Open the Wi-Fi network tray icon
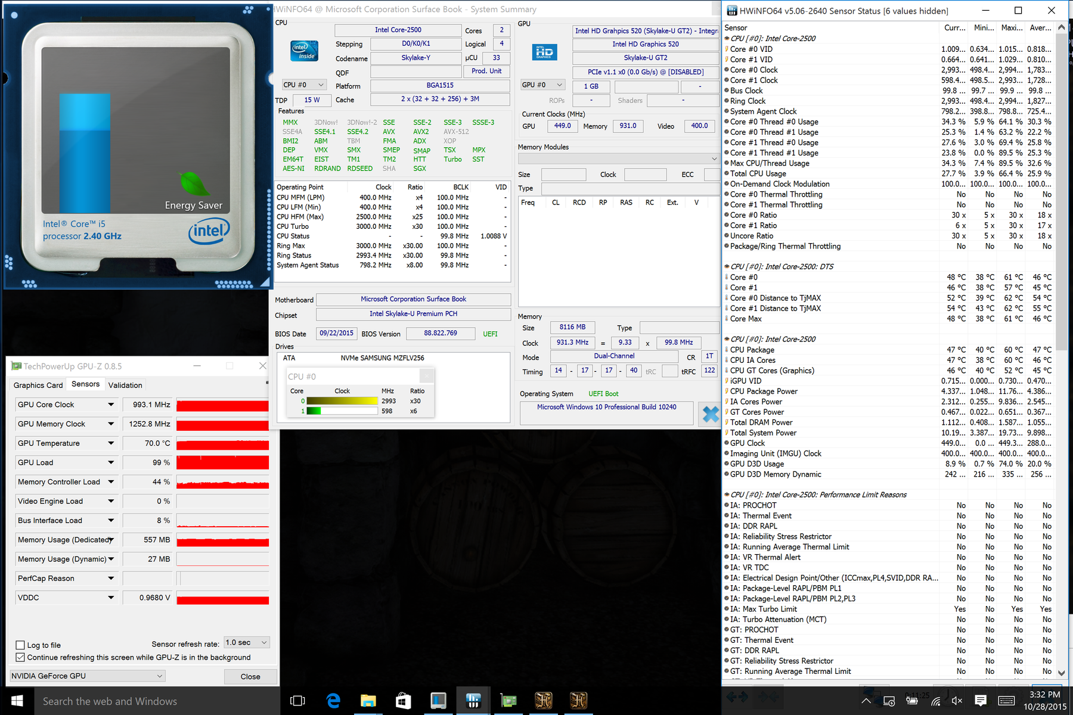 [935, 701]
